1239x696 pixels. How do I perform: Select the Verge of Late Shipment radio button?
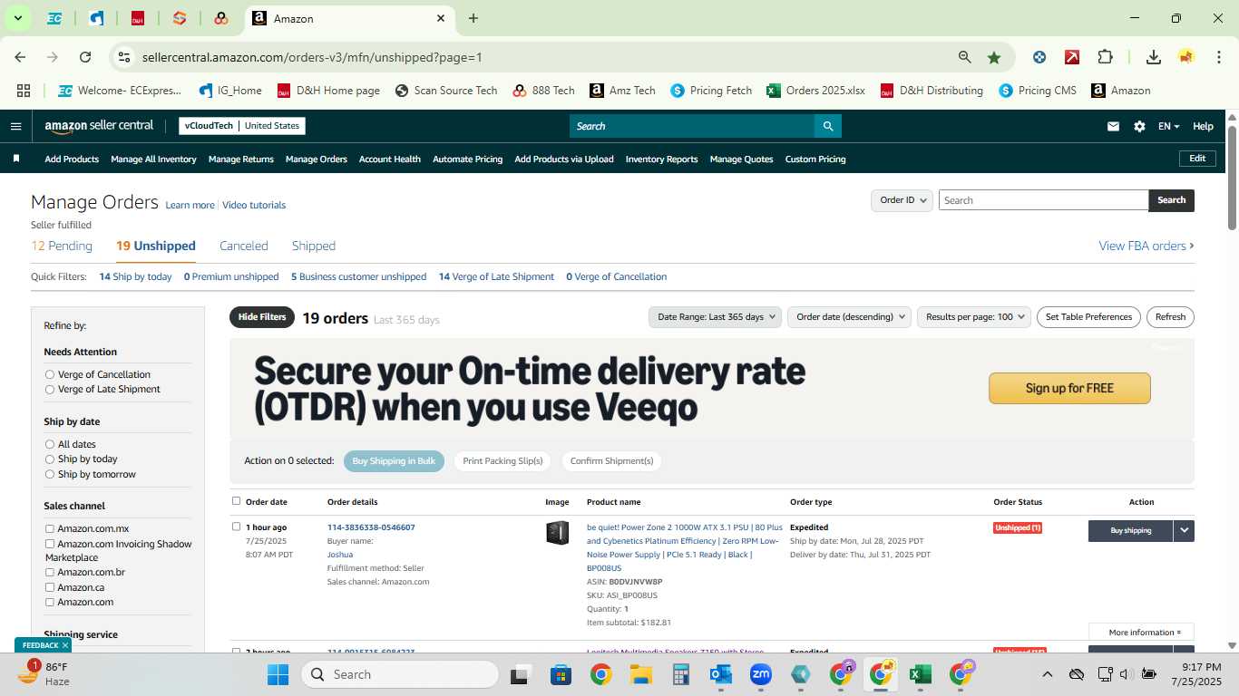pyautogui.click(x=50, y=389)
